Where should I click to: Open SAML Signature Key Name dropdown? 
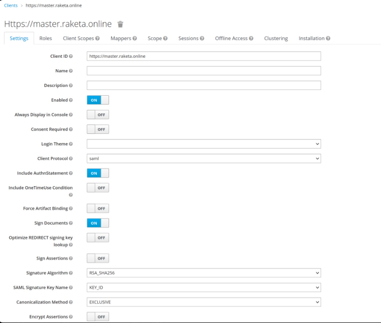(204, 287)
